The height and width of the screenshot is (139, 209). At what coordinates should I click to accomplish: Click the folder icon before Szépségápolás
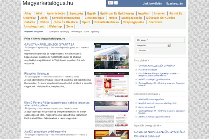[x=26, y=76]
